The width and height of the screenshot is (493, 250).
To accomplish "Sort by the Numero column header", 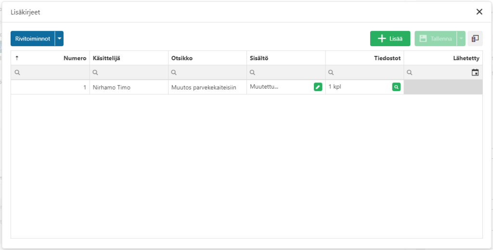I will click(x=50, y=58).
